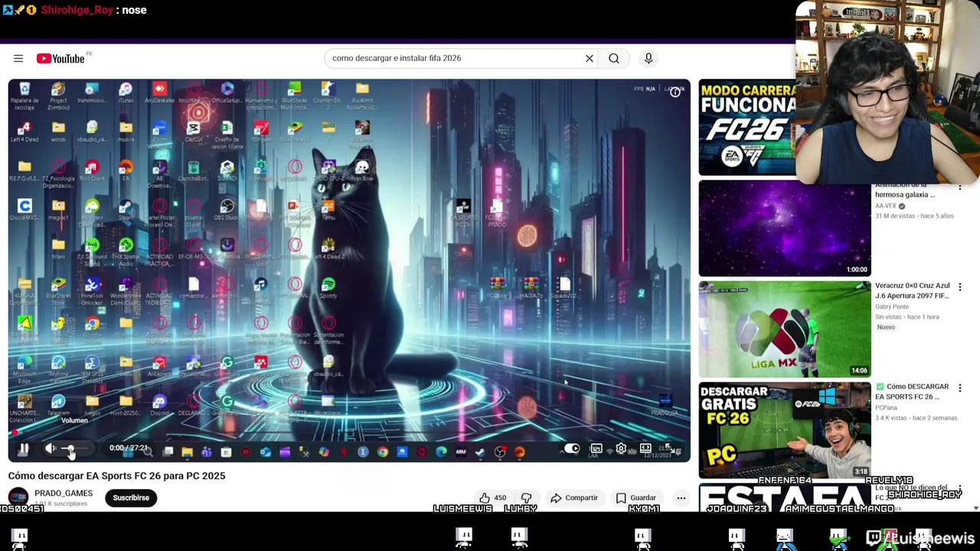Open the purple galaxy animation thumbnail
Viewport: 980px width, 551px height.
(x=785, y=228)
